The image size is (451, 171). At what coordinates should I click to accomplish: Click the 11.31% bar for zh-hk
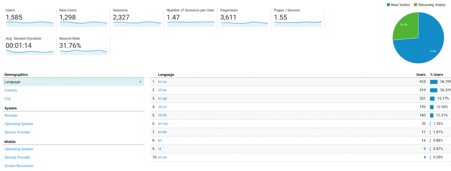click(431, 115)
